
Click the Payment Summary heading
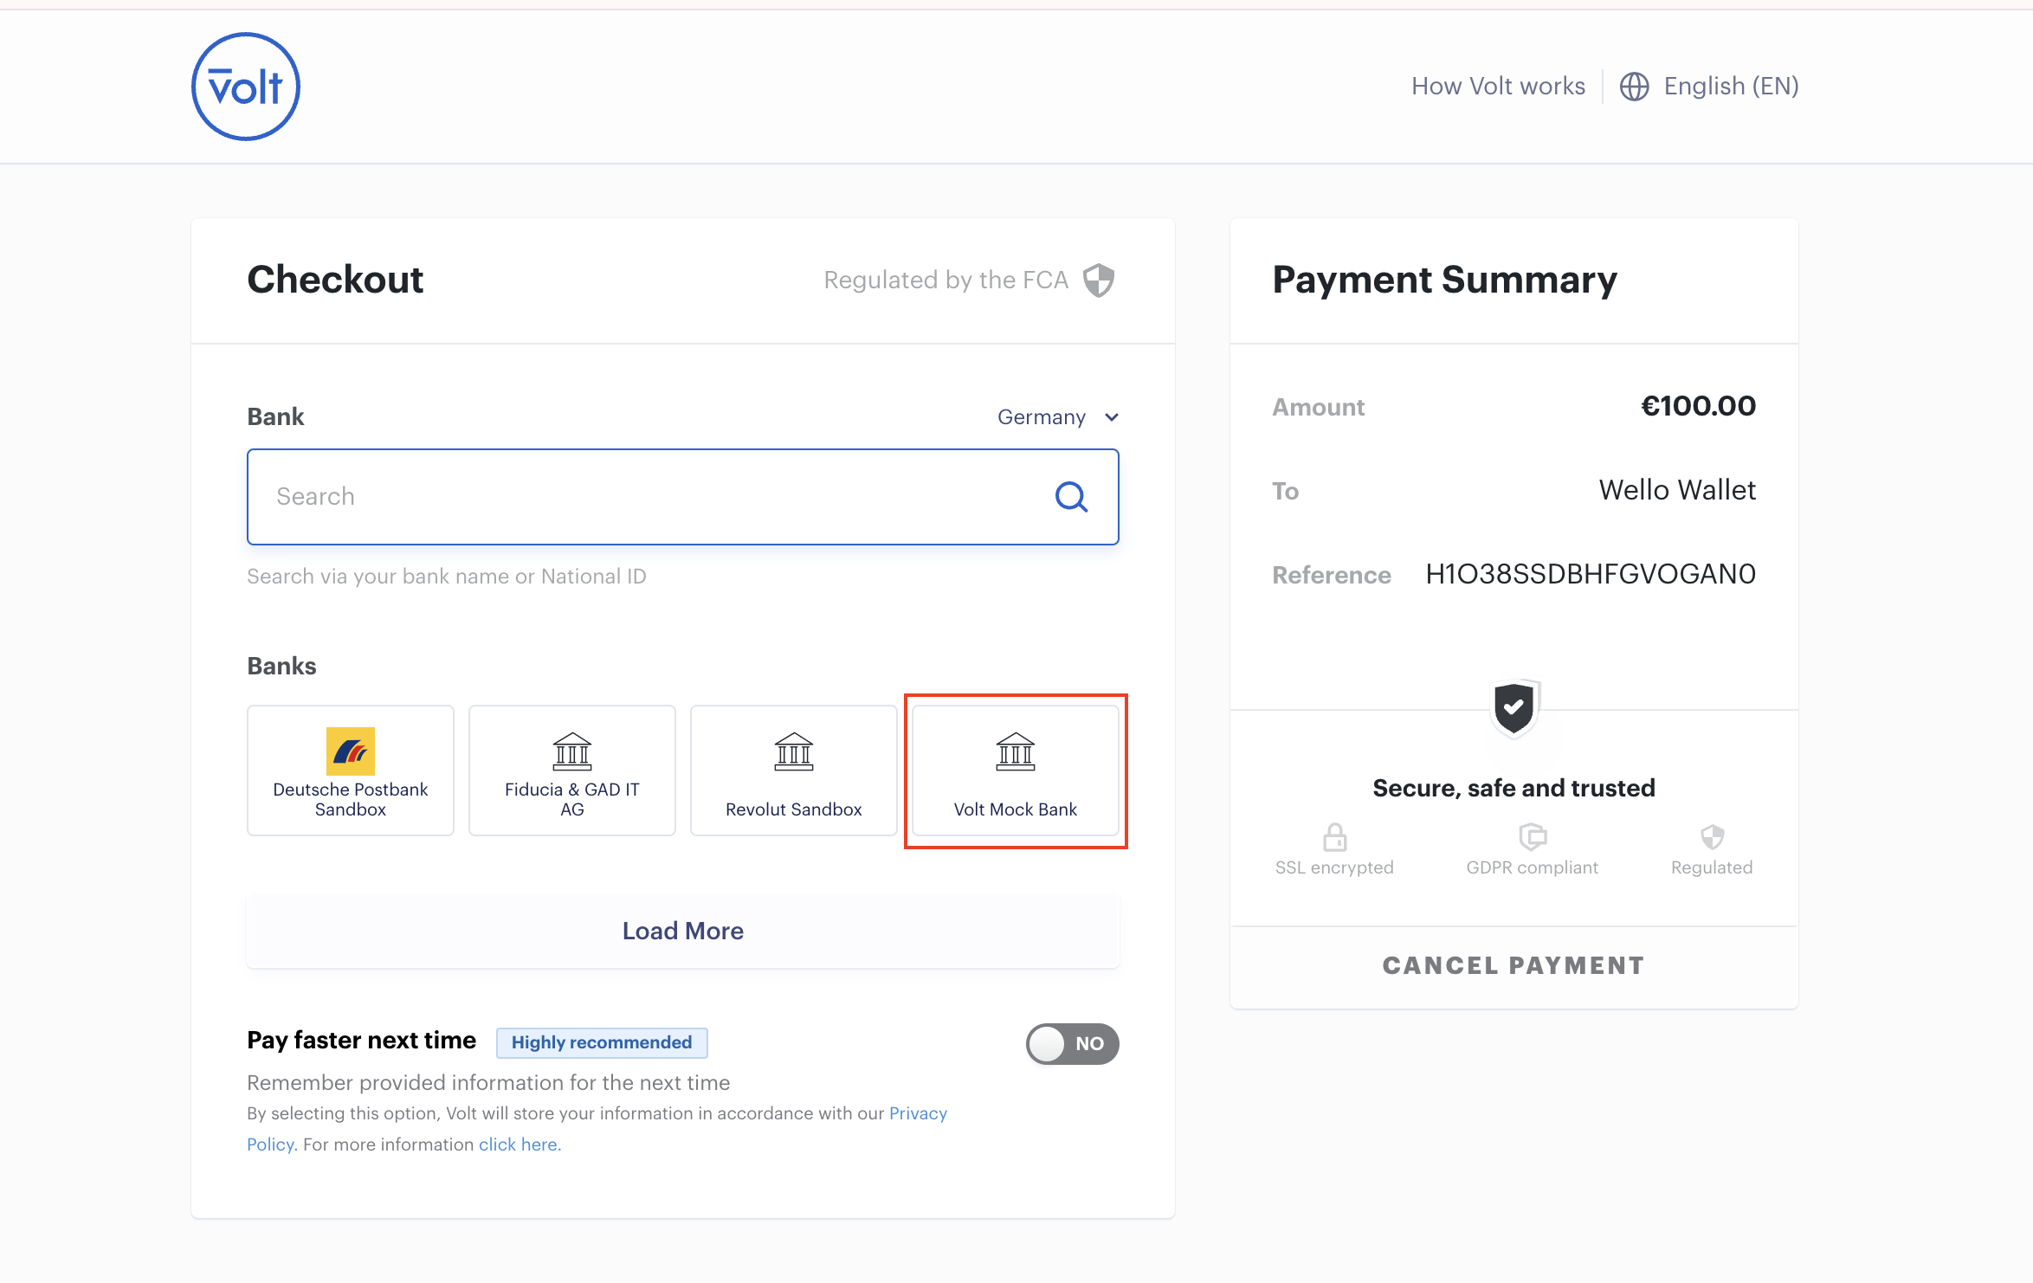click(x=1444, y=280)
